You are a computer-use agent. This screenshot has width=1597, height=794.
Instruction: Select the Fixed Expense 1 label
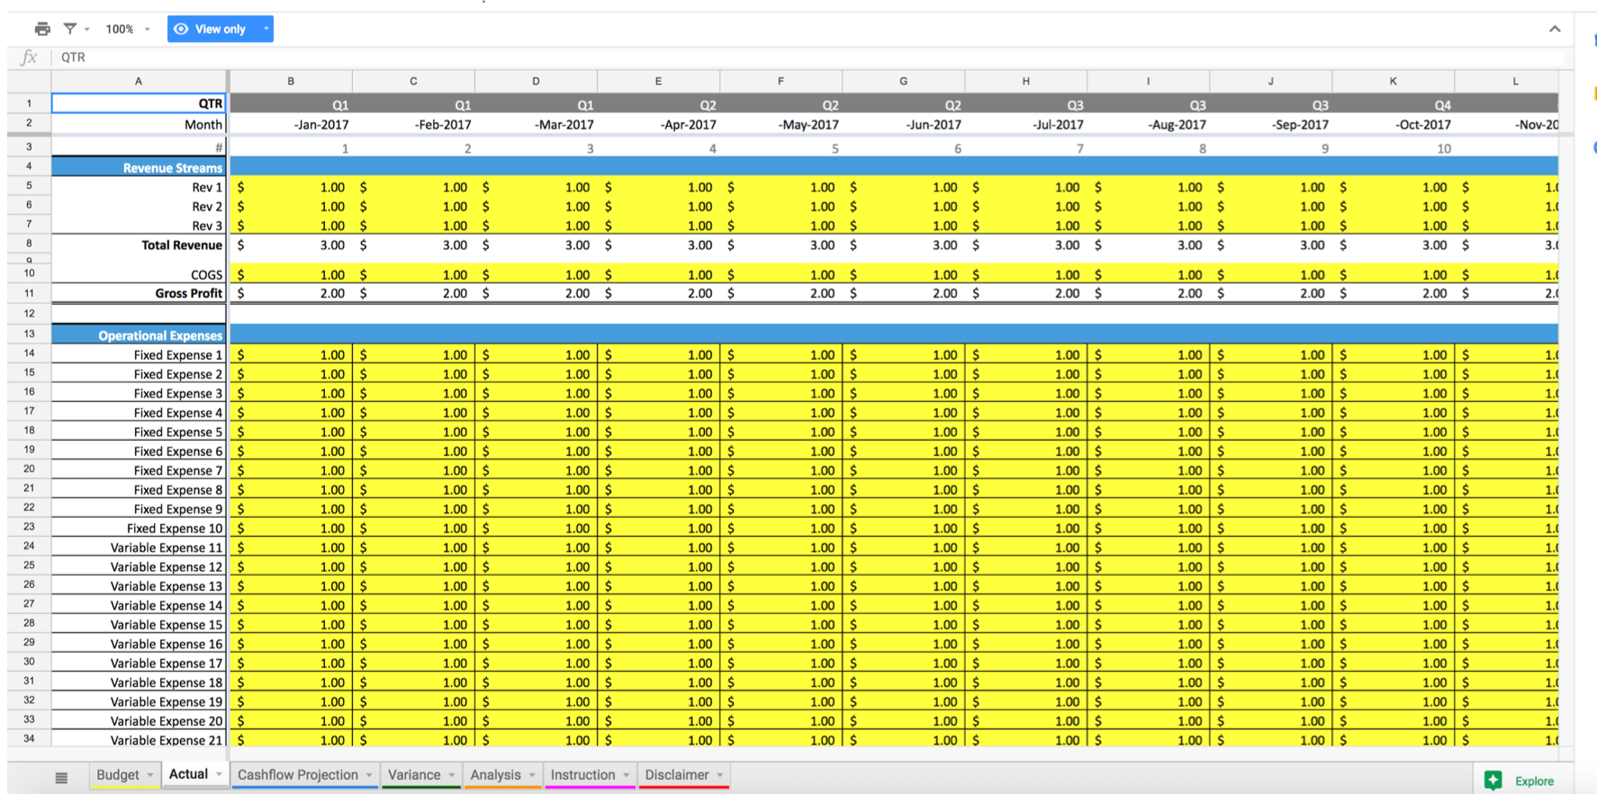click(139, 354)
